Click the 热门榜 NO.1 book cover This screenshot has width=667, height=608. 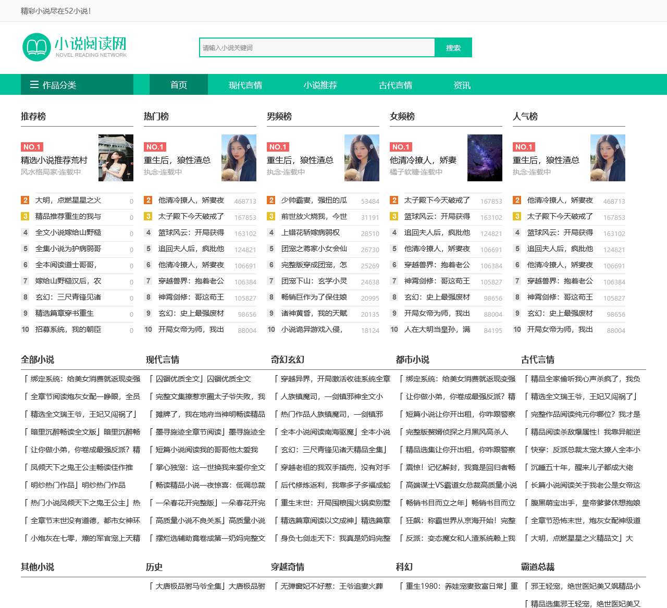239,158
